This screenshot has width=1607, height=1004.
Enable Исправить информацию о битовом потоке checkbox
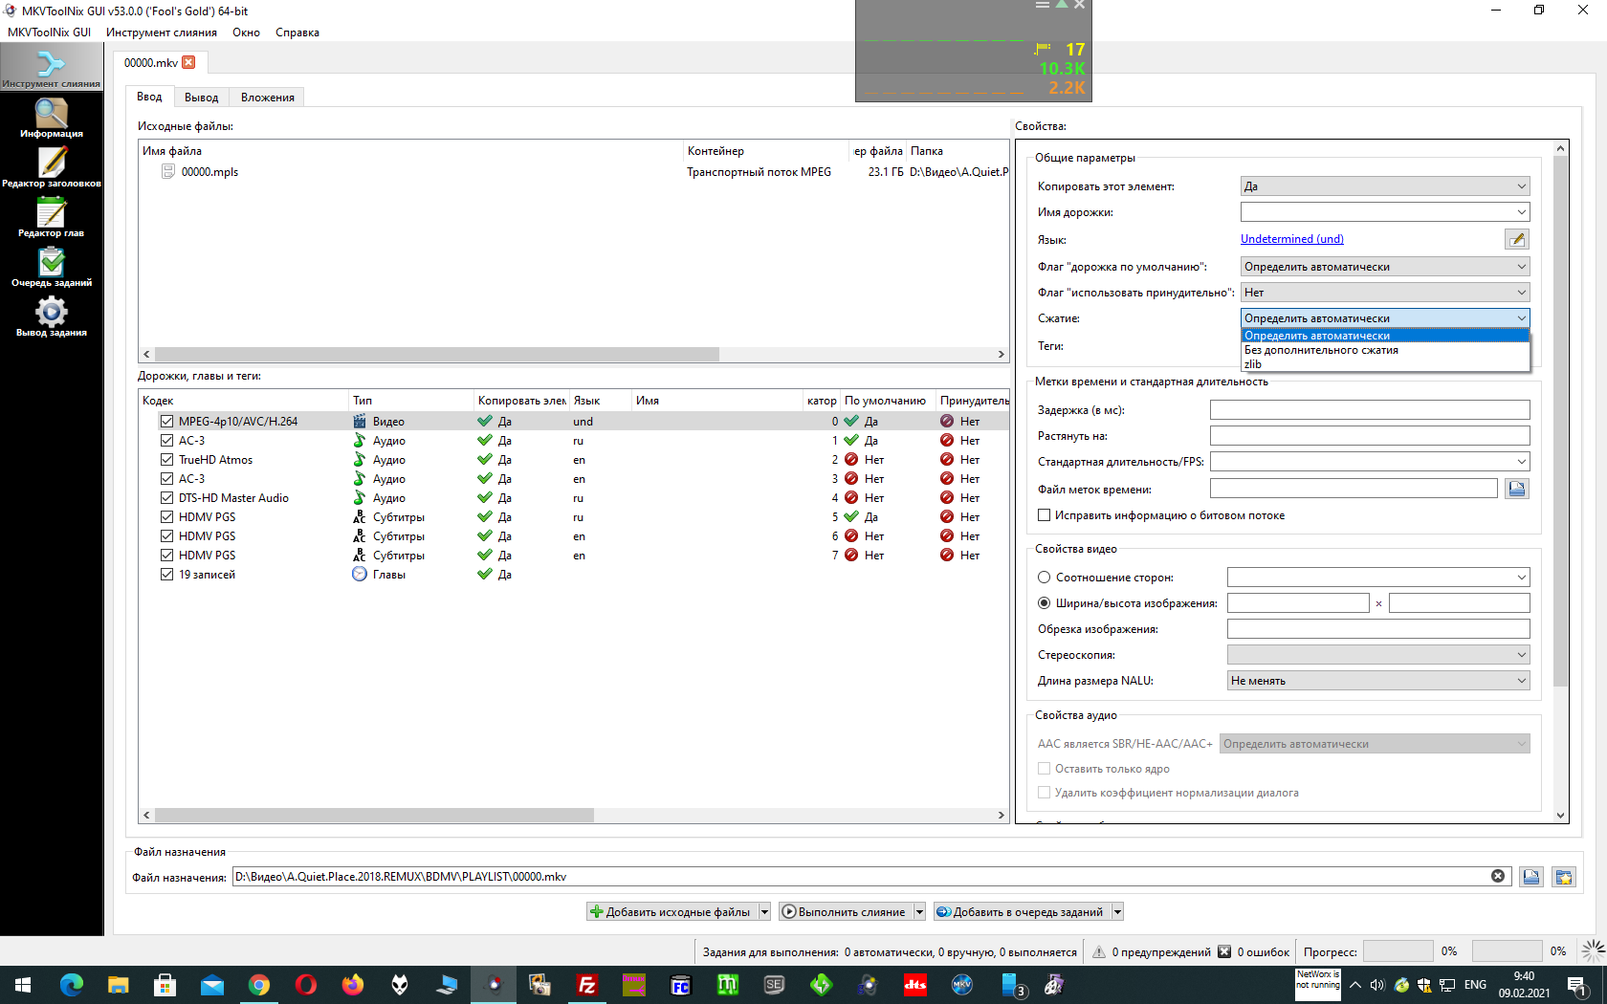pos(1045,515)
